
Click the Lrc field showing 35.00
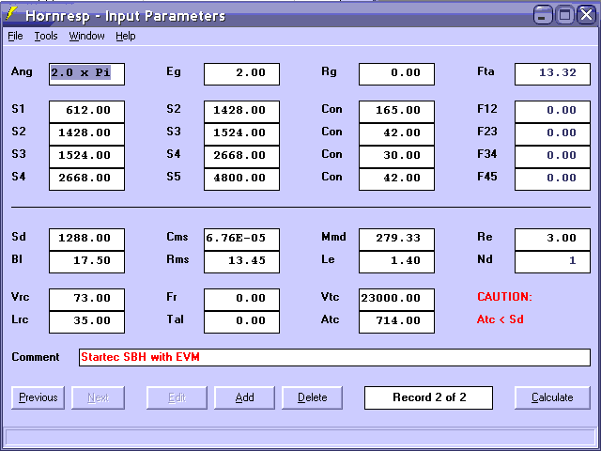86,322
